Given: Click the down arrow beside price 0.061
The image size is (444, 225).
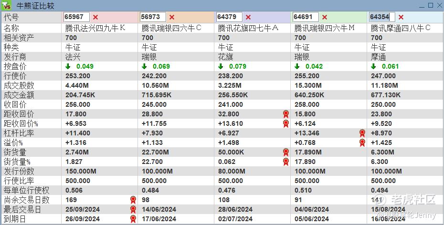Looking at the screenshot, I should point(373,66).
